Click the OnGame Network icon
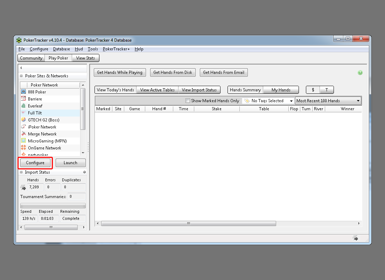 coord(23,148)
